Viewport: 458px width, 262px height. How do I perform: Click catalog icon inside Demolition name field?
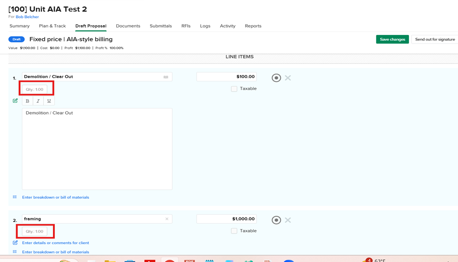pos(166,77)
